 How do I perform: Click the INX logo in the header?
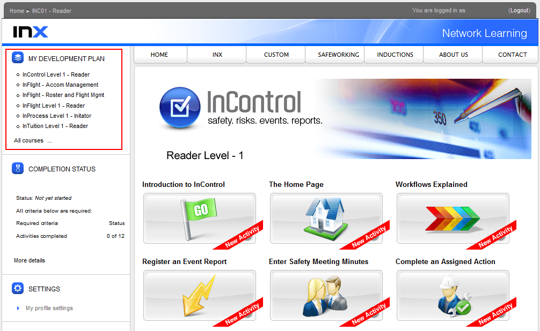[30, 32]
